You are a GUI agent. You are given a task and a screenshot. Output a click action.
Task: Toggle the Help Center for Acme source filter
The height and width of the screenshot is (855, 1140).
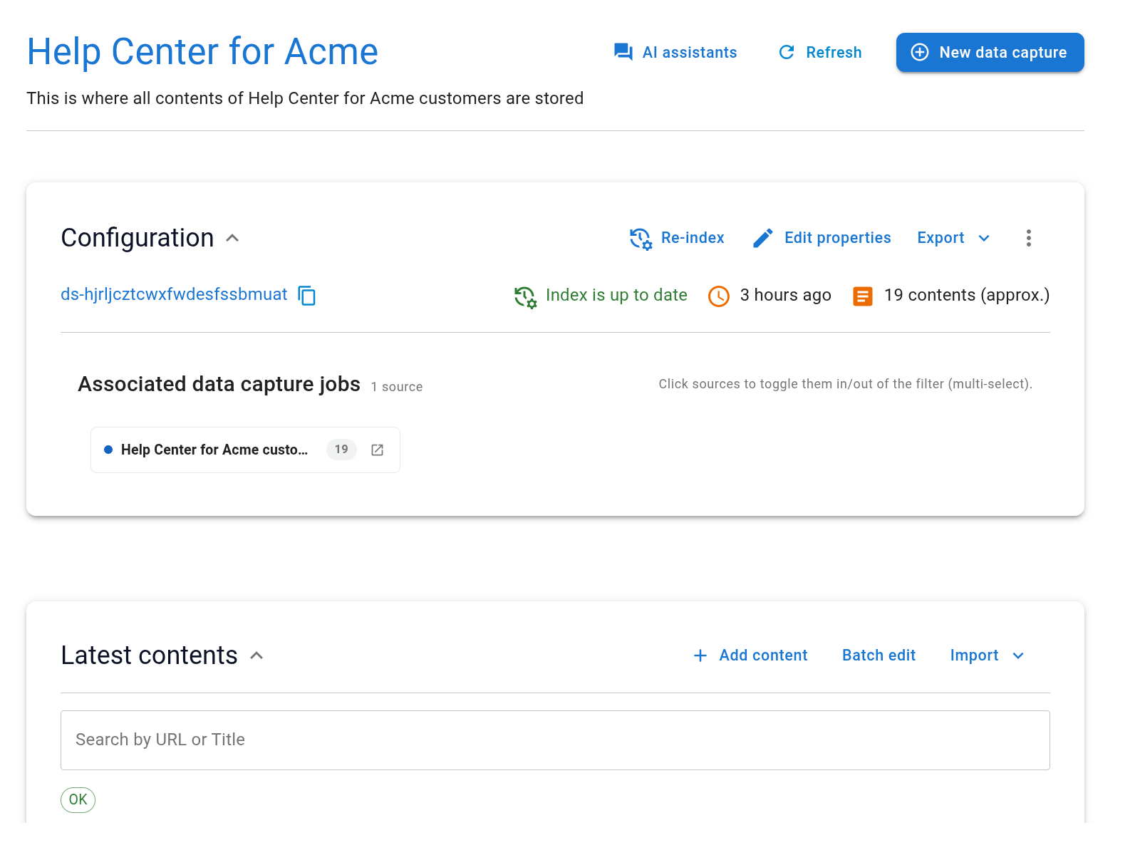tap(245, 450)
